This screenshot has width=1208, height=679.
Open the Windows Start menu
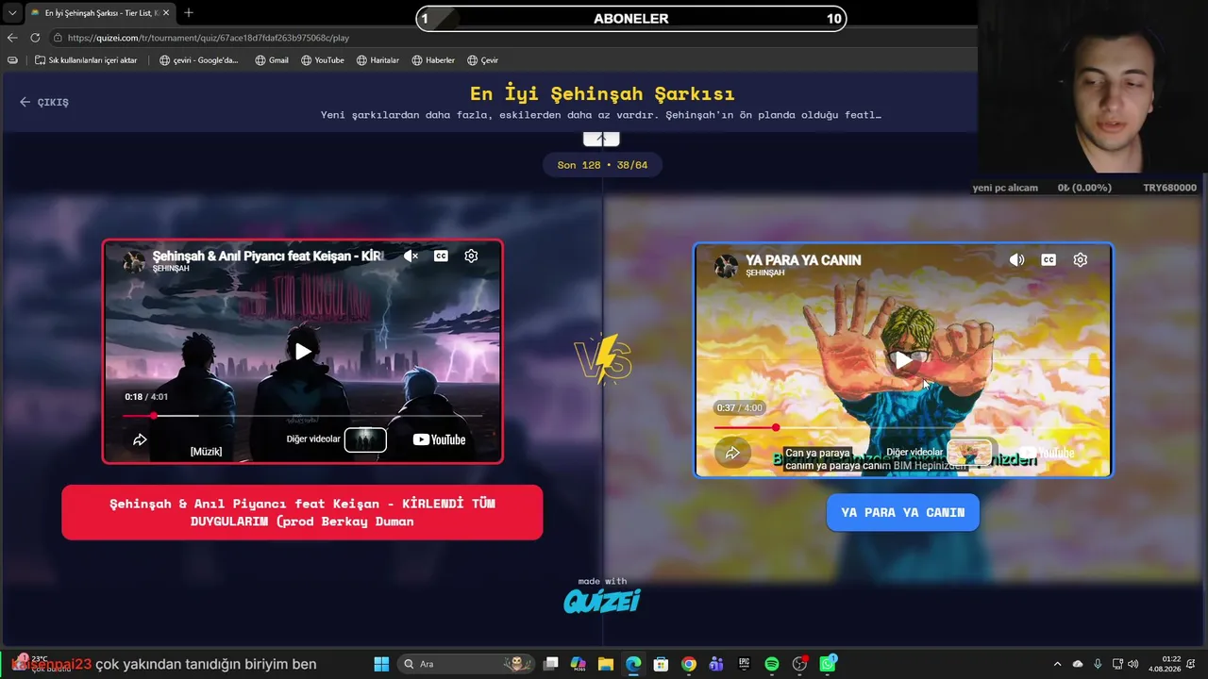coord(381,664)
